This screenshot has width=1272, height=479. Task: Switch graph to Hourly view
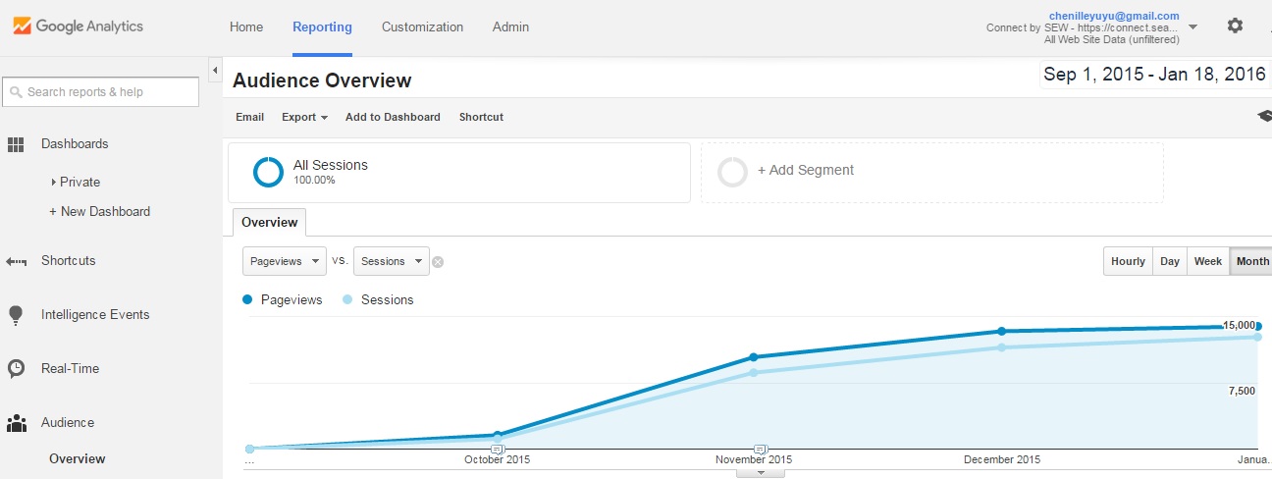click(x=1128, y=261)
